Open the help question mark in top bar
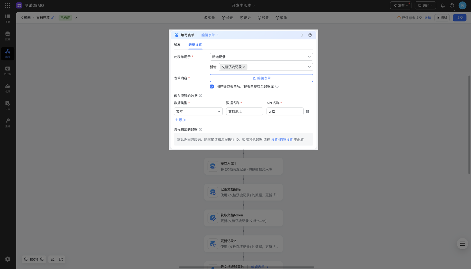The height and width of the screenshot is (269, 471). (x=452, y=5)
